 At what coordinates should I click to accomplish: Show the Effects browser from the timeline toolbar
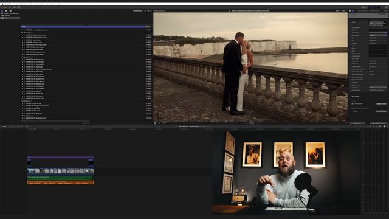pos(385,127)
